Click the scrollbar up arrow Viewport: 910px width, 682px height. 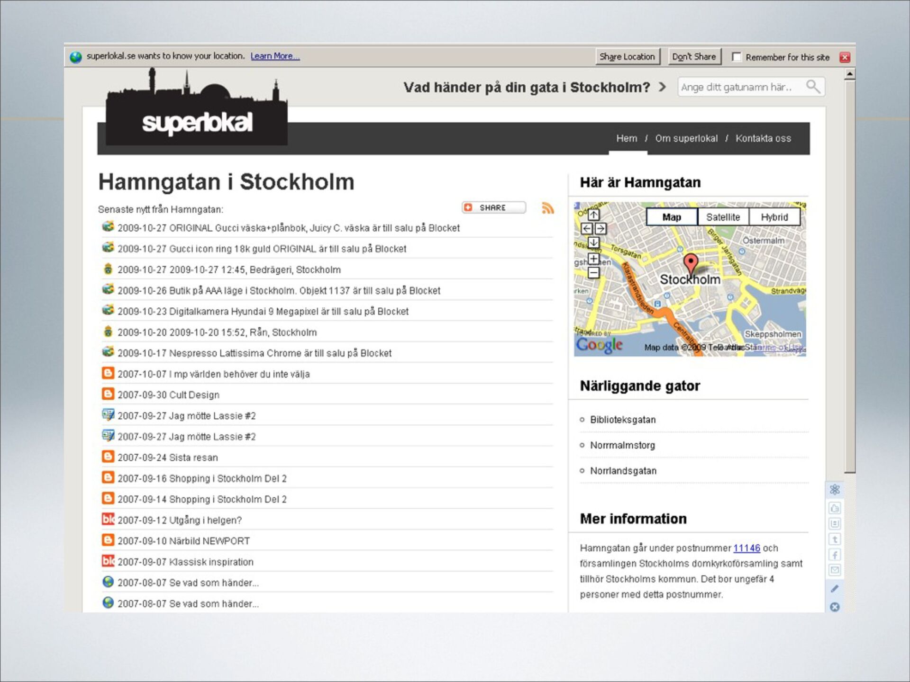pyautogui.click(x=850, y=74)
